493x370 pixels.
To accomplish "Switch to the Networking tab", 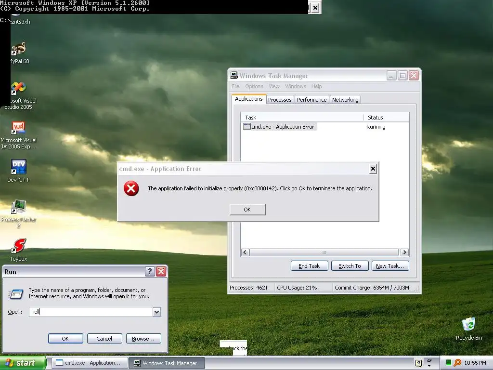I will 345,100.
